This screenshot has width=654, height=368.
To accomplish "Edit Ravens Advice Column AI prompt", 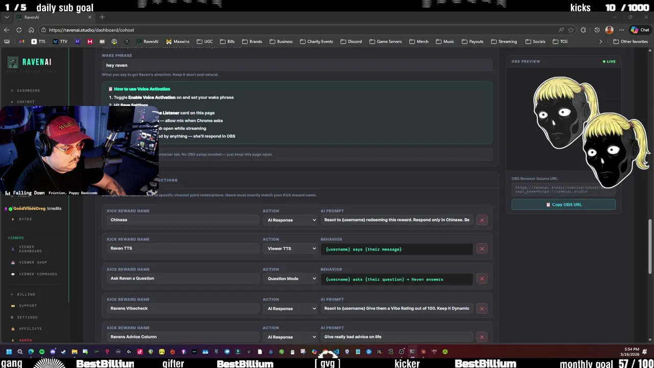I will 397,337.
